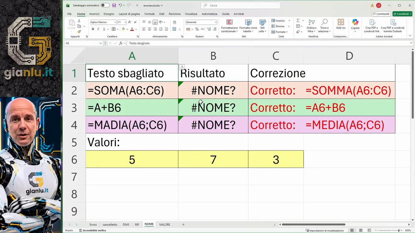
Task: Click the fill color bucket swatch
Action: [123, 29]
